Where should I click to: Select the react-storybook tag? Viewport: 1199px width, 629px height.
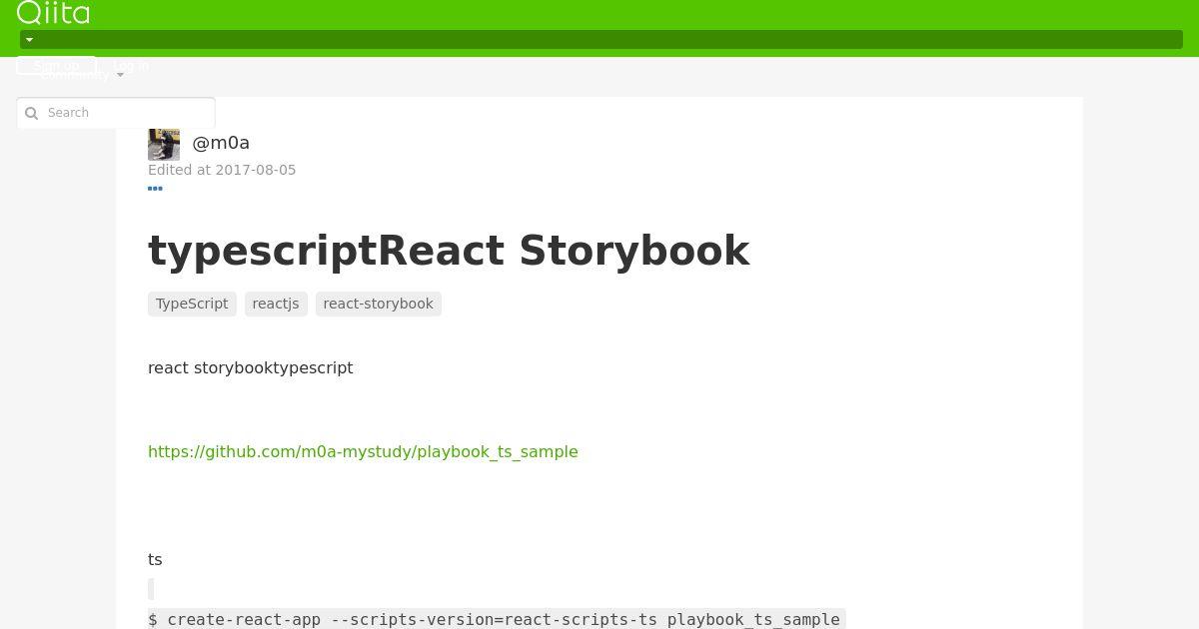click(x=379, y=304)
